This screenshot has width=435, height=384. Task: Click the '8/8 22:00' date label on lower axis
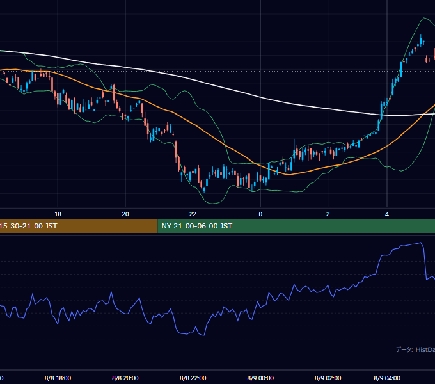193,378
